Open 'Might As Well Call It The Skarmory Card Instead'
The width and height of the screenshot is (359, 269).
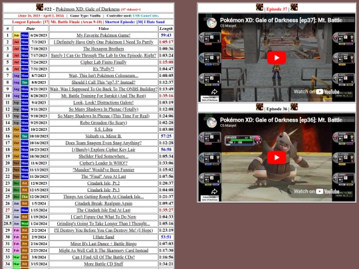[x=104, y=250]
